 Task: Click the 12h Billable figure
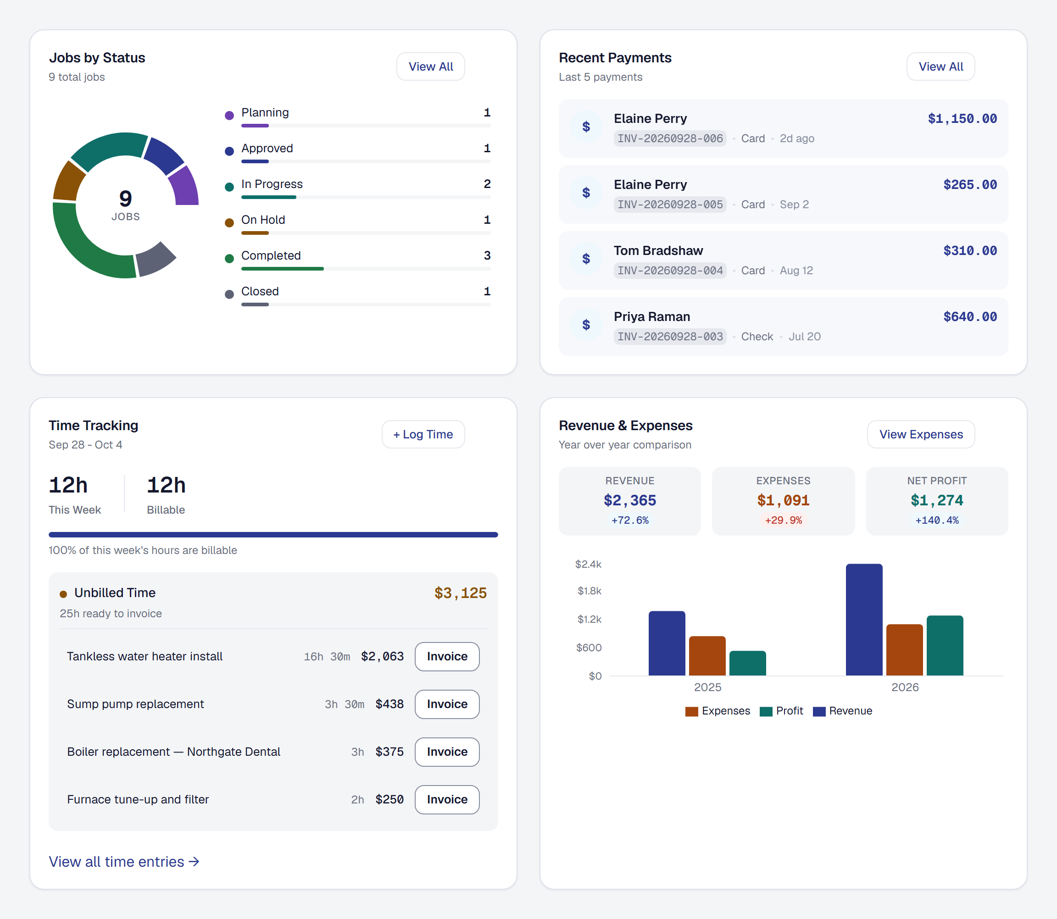(x=166, y=485)
